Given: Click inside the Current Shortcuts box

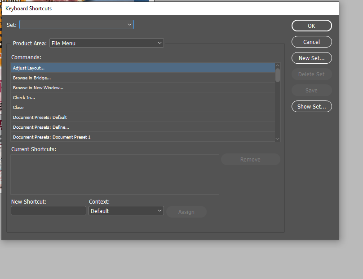Looking at the screenshot, I should tap(115, 174).
